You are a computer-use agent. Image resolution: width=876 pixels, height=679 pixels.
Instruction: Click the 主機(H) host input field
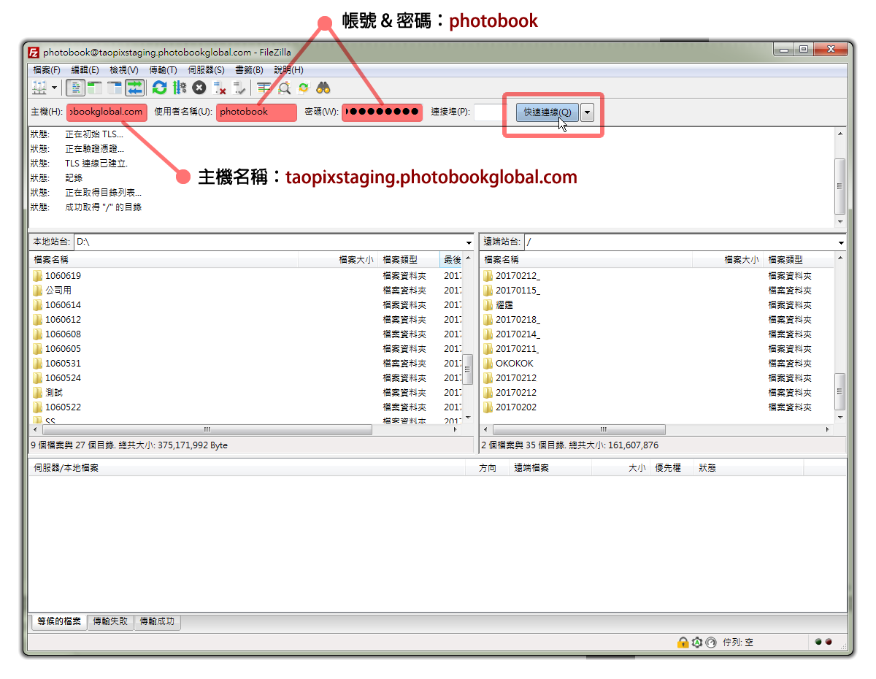(x=107, y=112)
